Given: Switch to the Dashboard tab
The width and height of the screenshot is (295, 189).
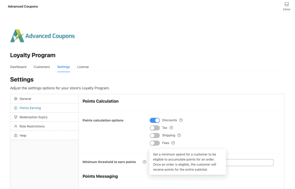Looking at the screenshot, I should coord(18,67).
